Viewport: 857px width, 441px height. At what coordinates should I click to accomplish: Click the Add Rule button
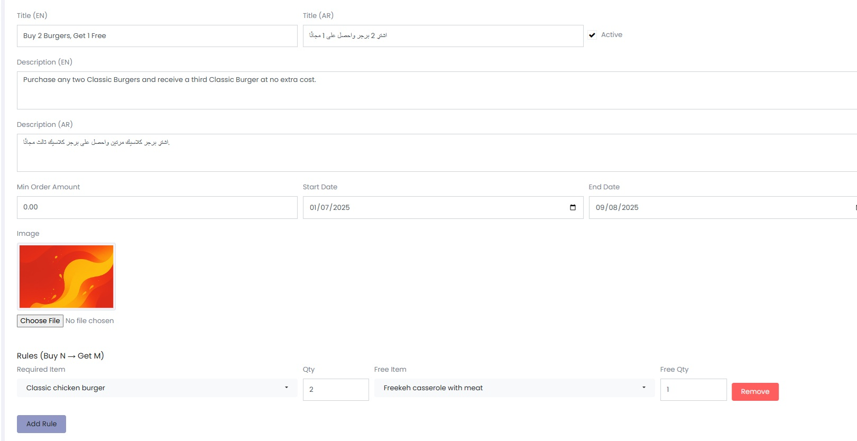point(41,424)
